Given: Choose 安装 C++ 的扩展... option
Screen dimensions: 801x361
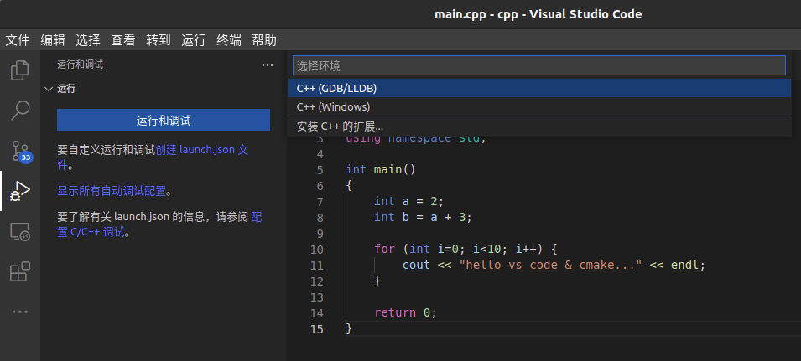Looking at the screenshot, I should coord(539,126).
